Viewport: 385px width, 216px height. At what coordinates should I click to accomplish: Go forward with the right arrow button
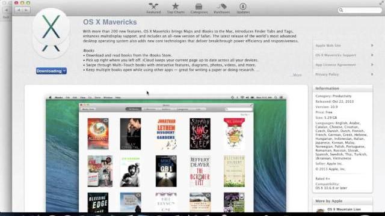26,10
